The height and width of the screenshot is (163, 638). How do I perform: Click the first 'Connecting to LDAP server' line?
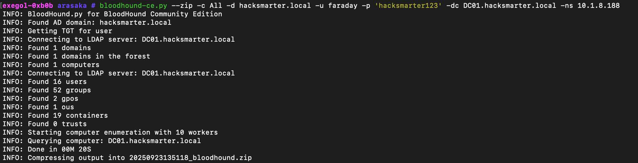click(119, 40)
